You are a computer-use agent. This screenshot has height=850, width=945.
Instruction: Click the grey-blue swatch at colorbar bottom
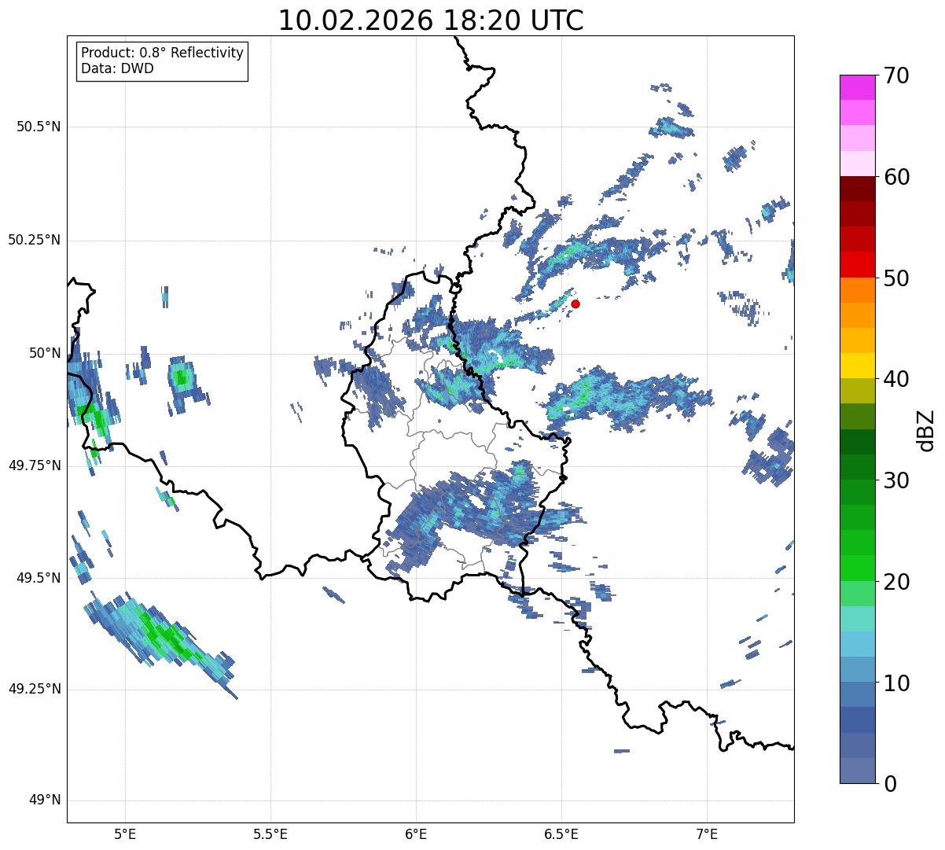pos(857,771)
